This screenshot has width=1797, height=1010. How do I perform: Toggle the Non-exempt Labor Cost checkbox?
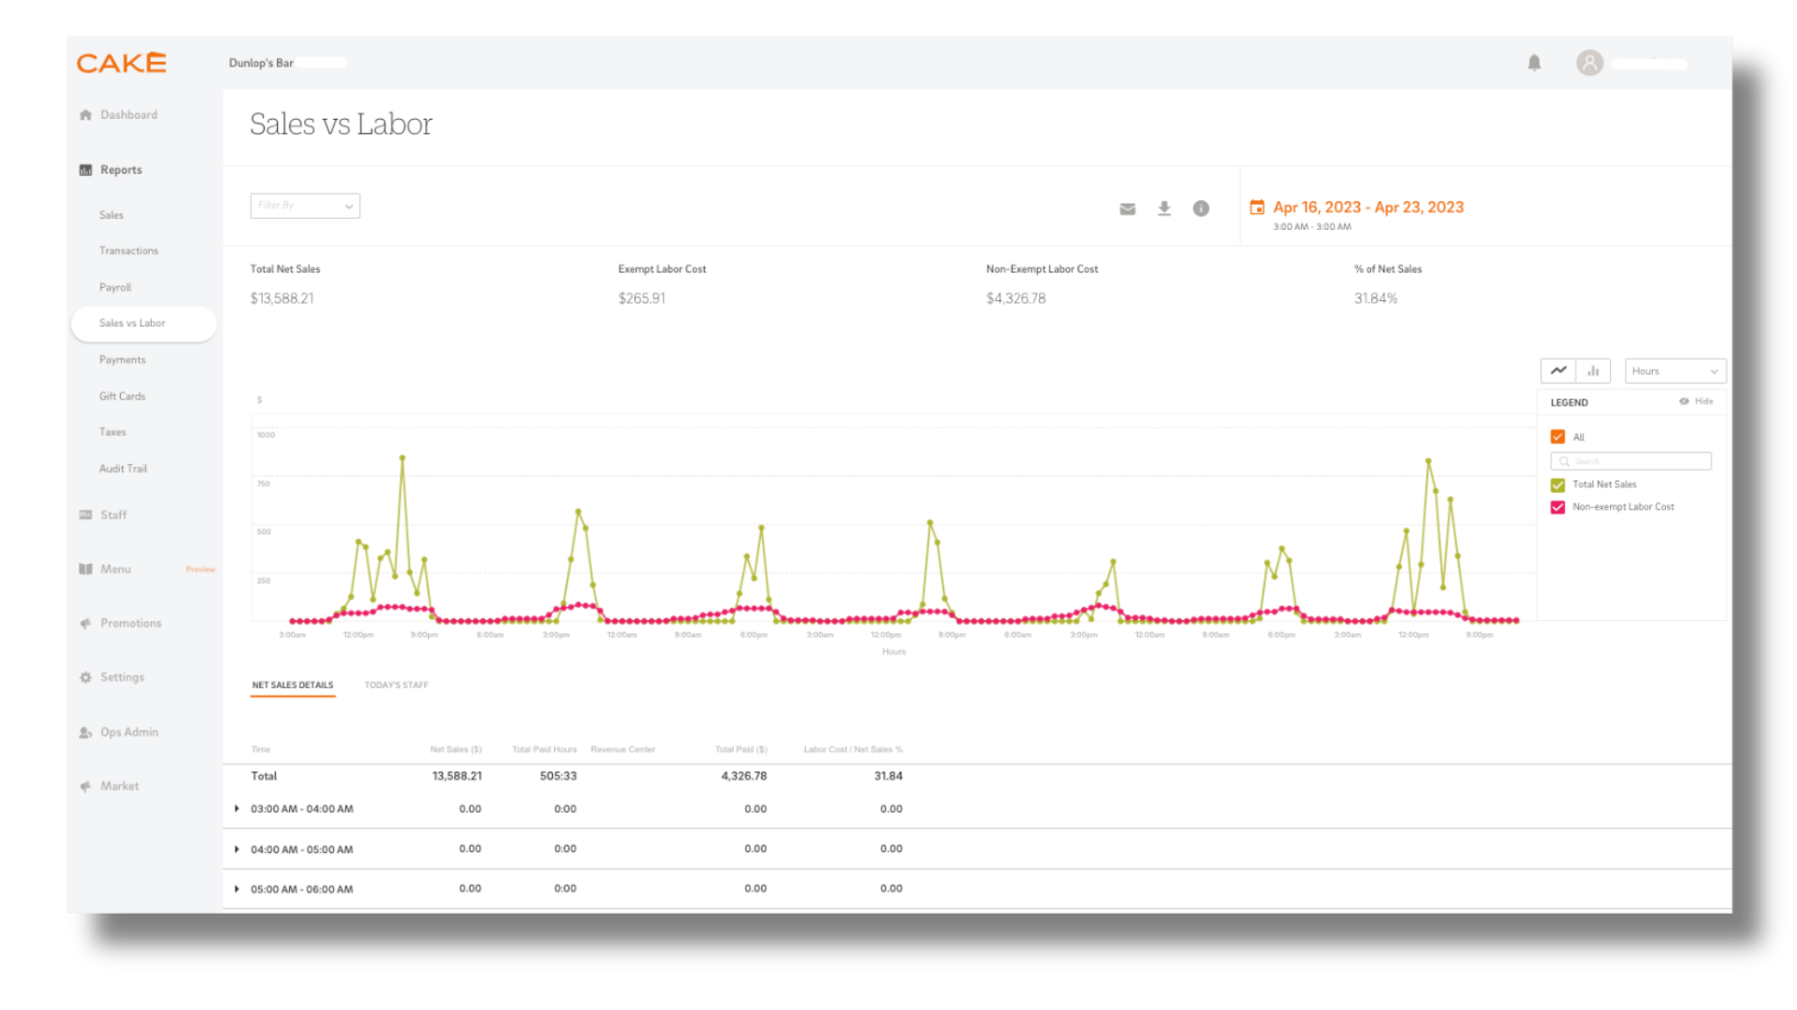(x=1556, y=506)
